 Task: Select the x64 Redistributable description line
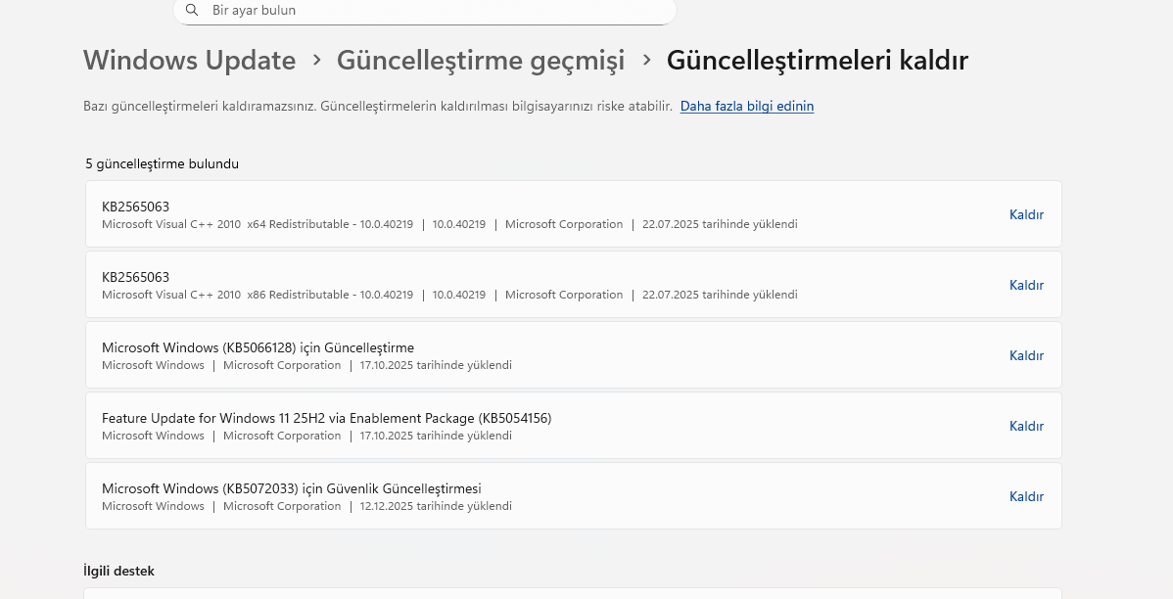pyautogui.click(x=449, y=224)
